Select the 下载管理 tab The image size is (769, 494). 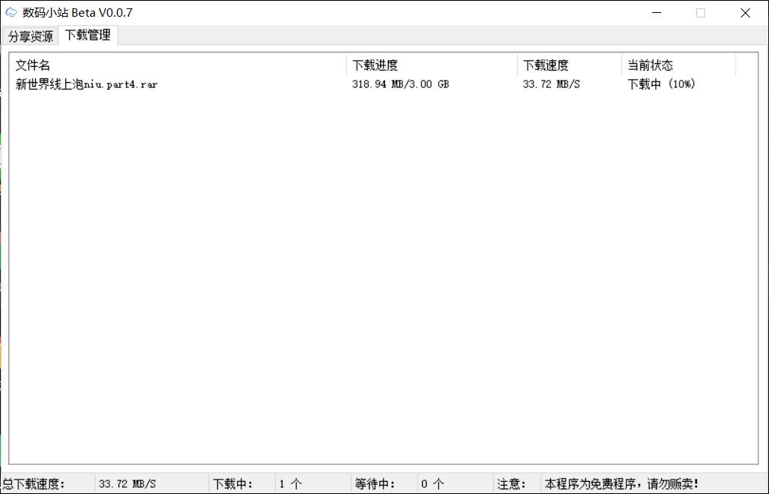(x=88, y=35)
